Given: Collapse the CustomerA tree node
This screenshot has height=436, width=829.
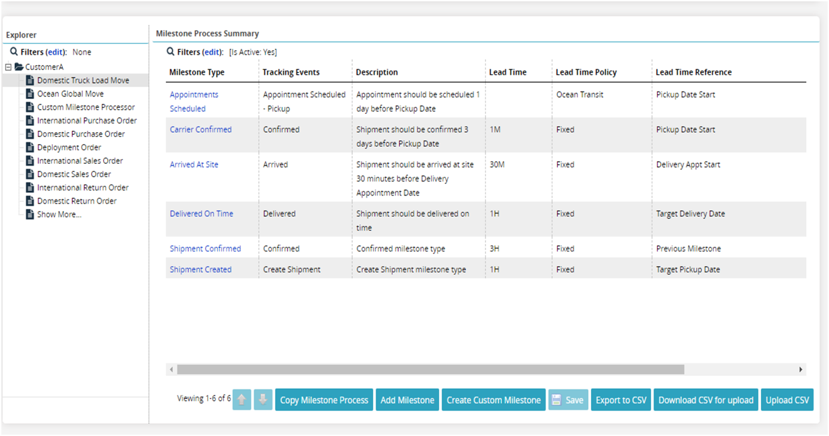Looking at the screenshot, I should click(x=8, y=67).
